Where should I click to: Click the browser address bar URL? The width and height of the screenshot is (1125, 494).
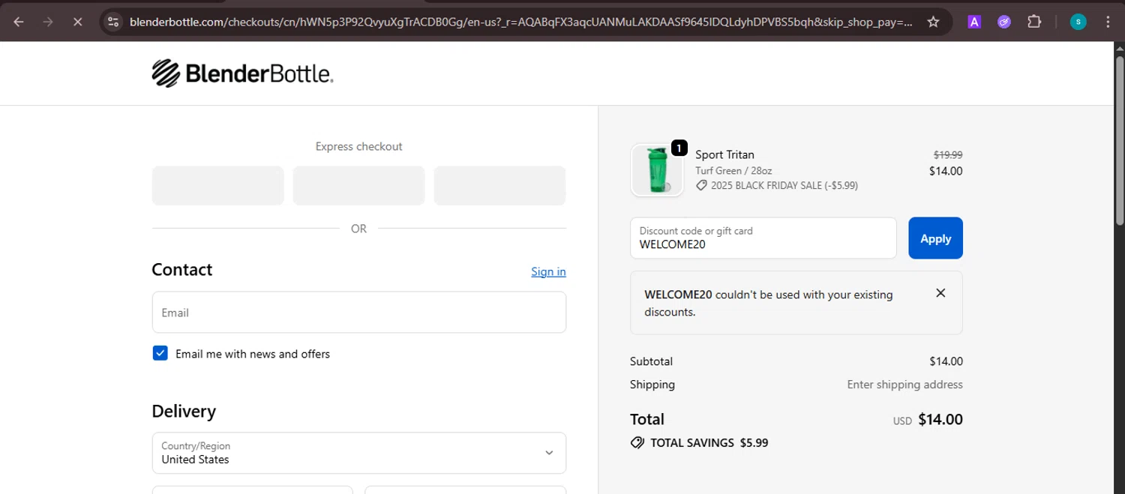(x=521, y=22)
